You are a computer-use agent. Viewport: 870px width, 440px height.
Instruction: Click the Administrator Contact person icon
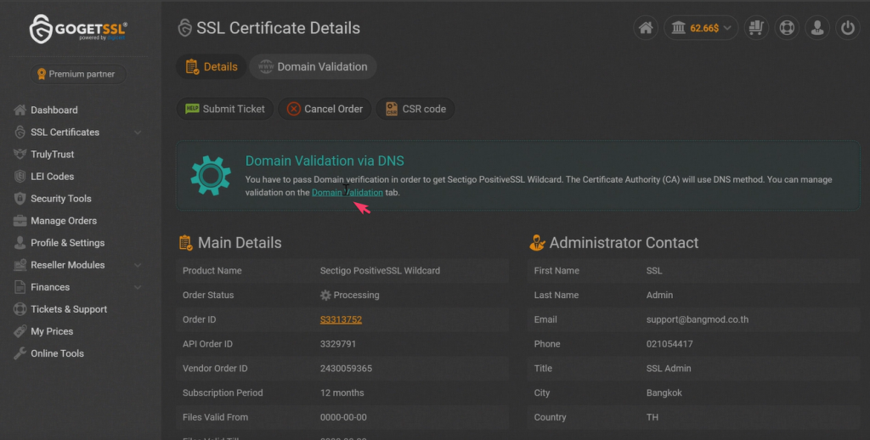pyautogui.click(x=537, y=242)
